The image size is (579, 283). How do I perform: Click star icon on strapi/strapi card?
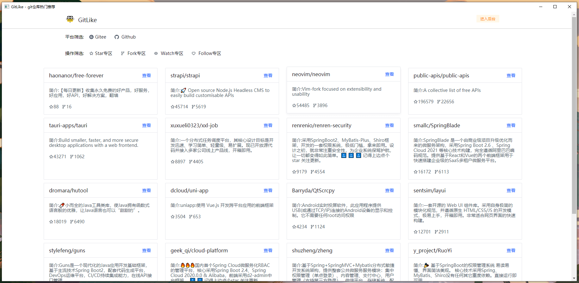(172, 107)
